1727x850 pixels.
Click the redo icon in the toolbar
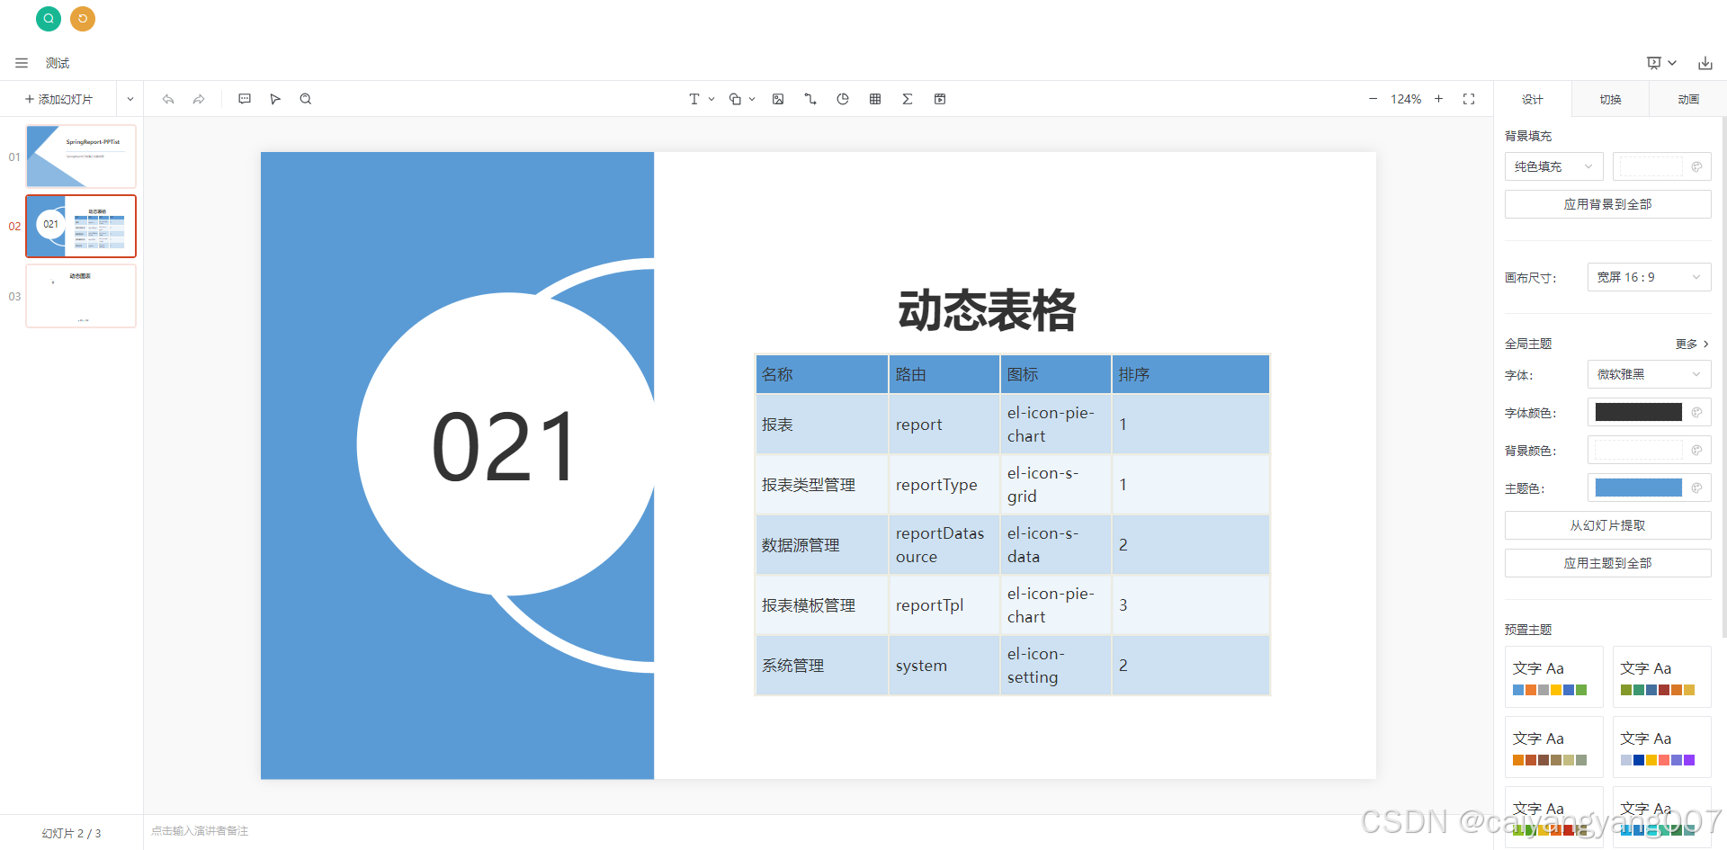[x=198, y=99]
